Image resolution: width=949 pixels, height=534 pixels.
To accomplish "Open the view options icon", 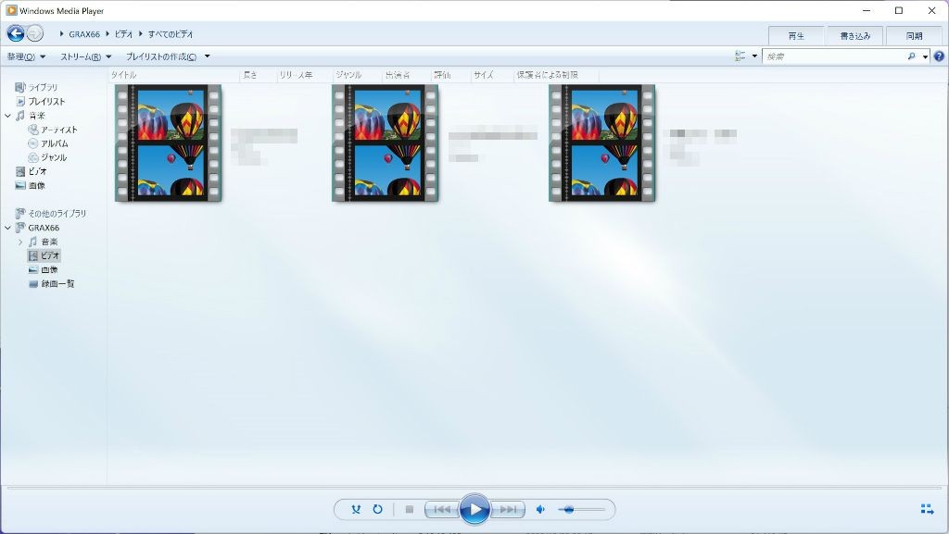I will click(740, 56).
